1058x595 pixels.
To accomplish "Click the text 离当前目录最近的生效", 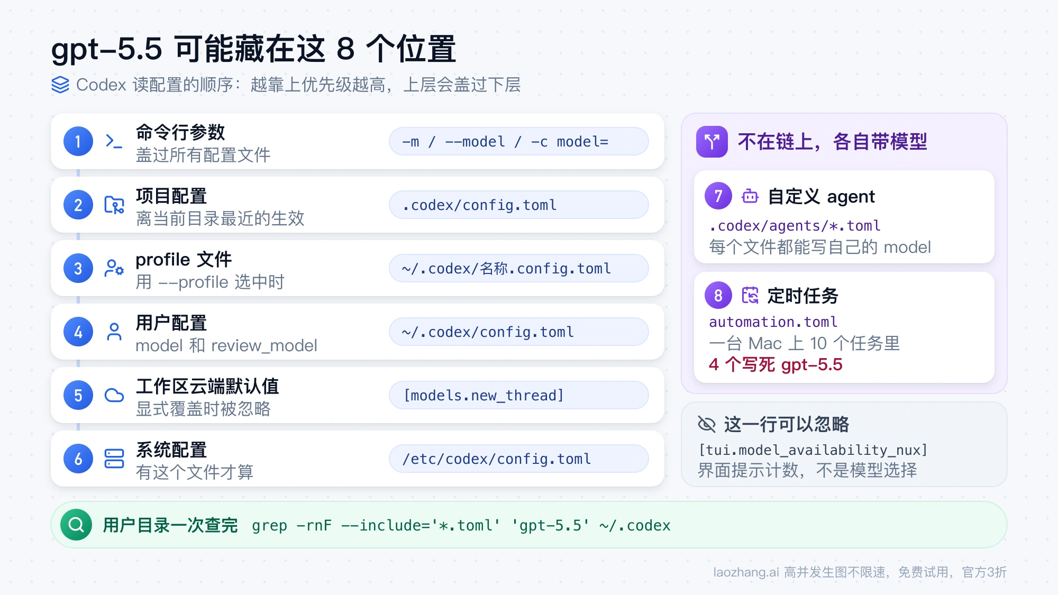I will click(x=220, y=218).
